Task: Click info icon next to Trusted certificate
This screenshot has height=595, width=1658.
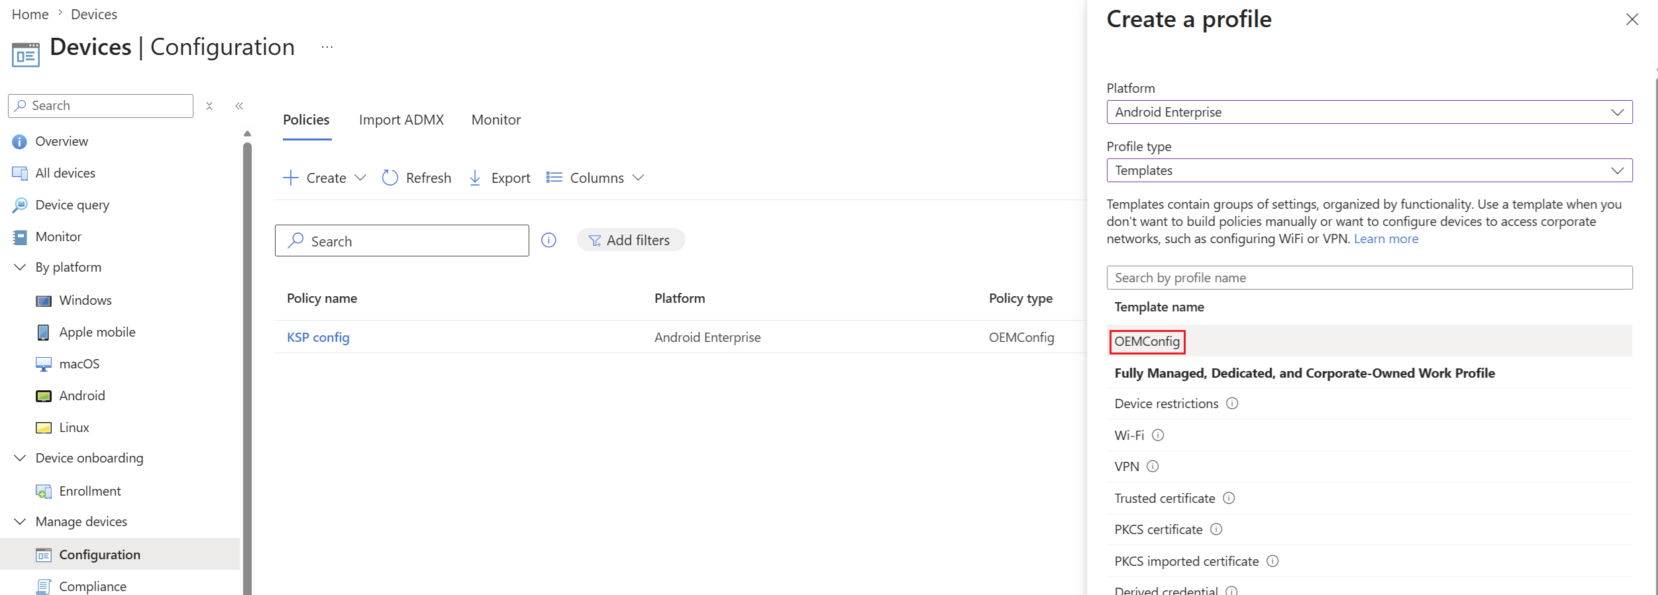Action: [1229, 498]
